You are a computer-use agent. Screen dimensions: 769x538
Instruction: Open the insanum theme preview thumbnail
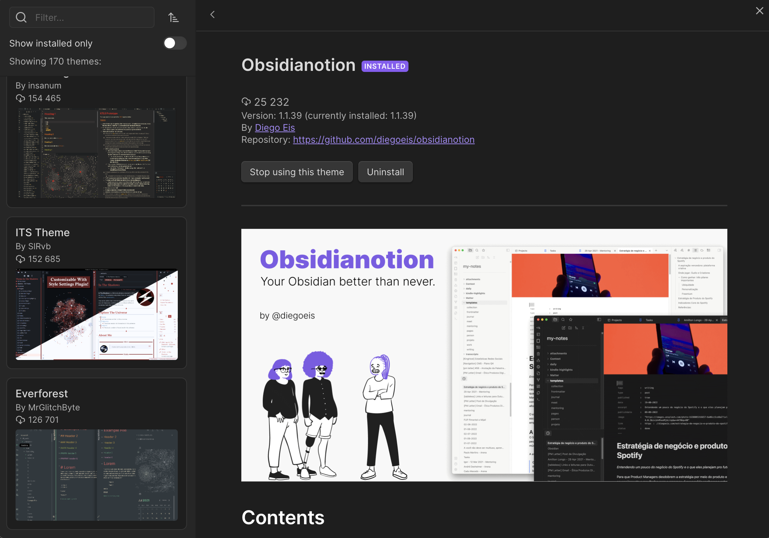[x=97, y=153]
